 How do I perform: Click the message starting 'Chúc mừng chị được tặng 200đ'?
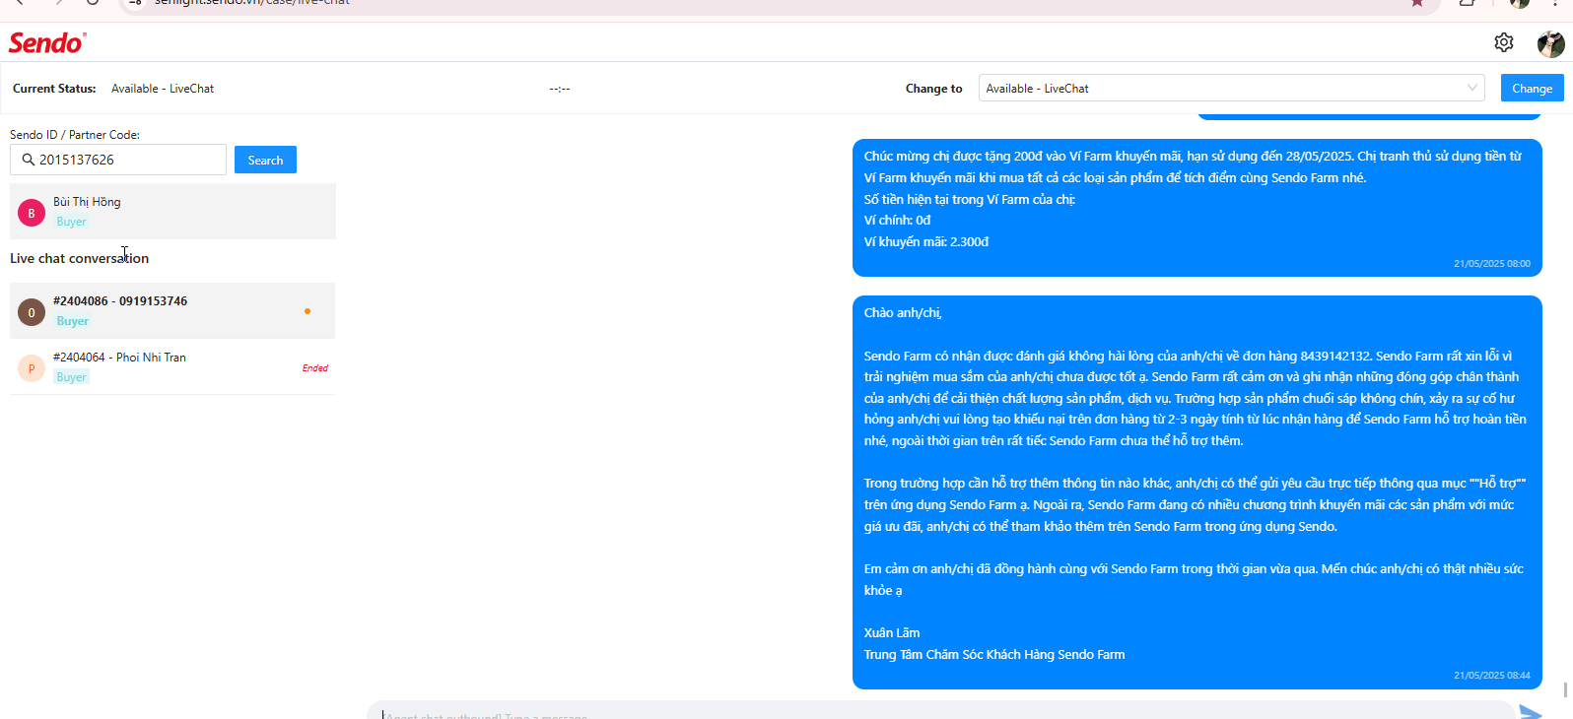(1197, 208)
